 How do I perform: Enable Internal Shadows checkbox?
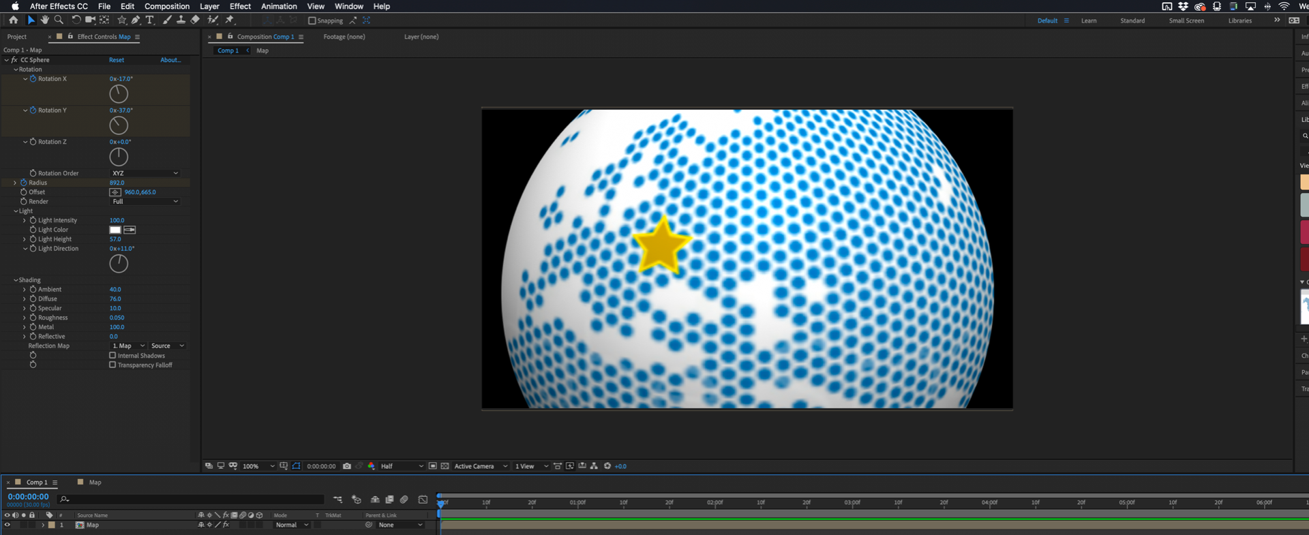113,356
